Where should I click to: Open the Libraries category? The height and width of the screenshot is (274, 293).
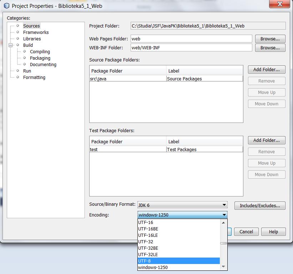tap(32, 39)
